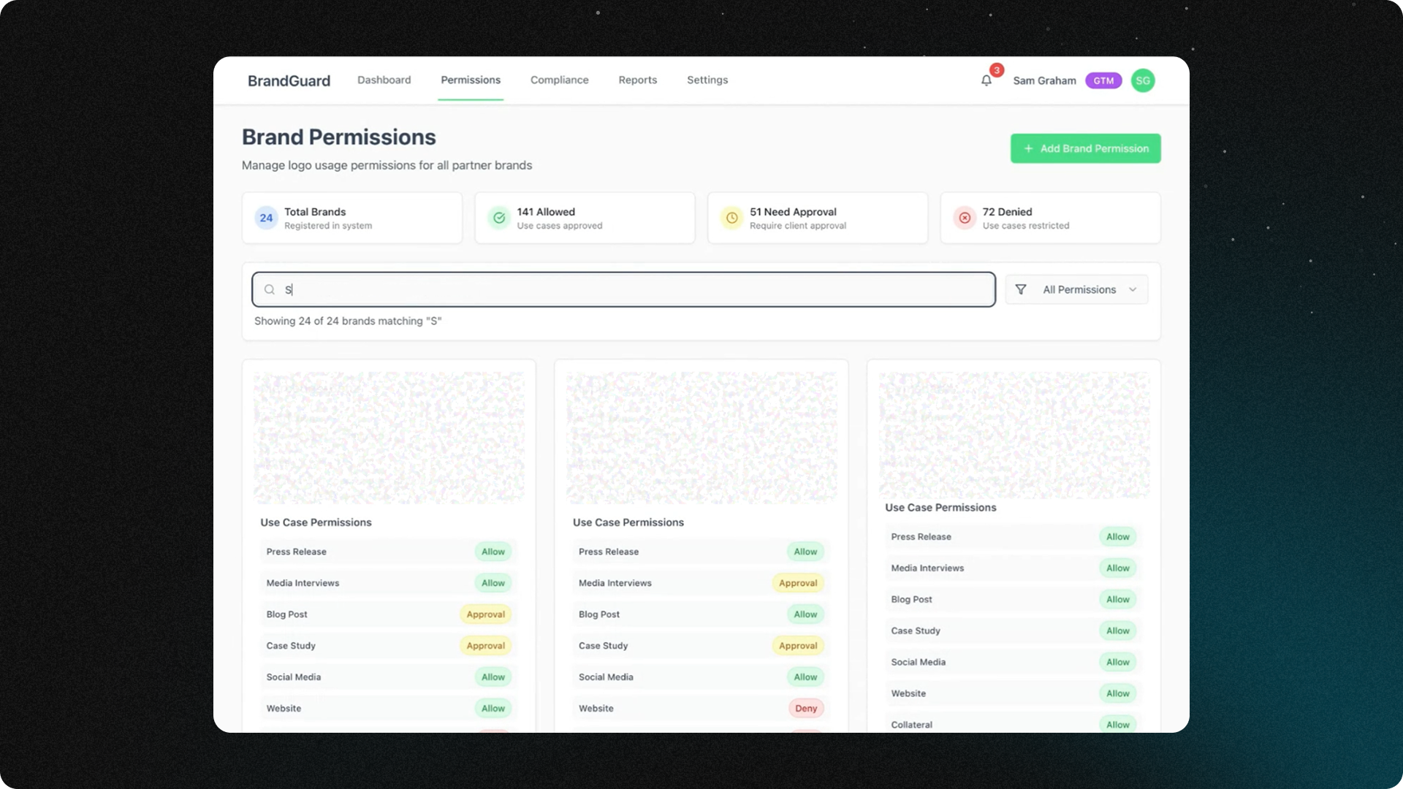
Task: Click the Deny badge for Website
Action: pos(805,709)
